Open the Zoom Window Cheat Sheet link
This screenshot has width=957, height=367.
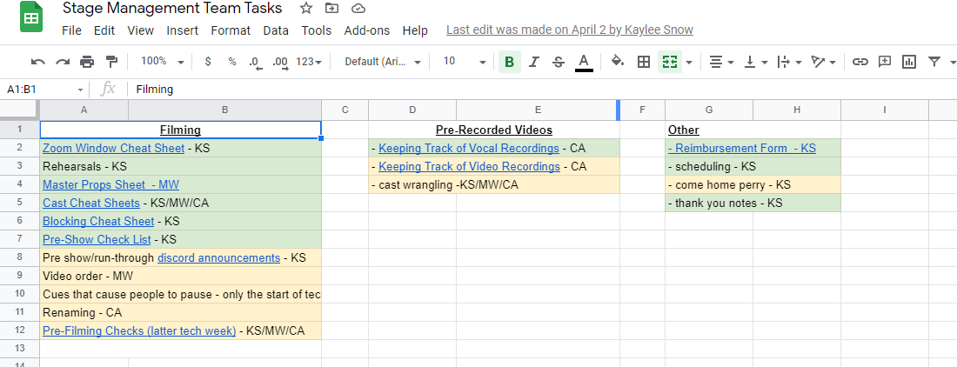[x=113, y=149]
